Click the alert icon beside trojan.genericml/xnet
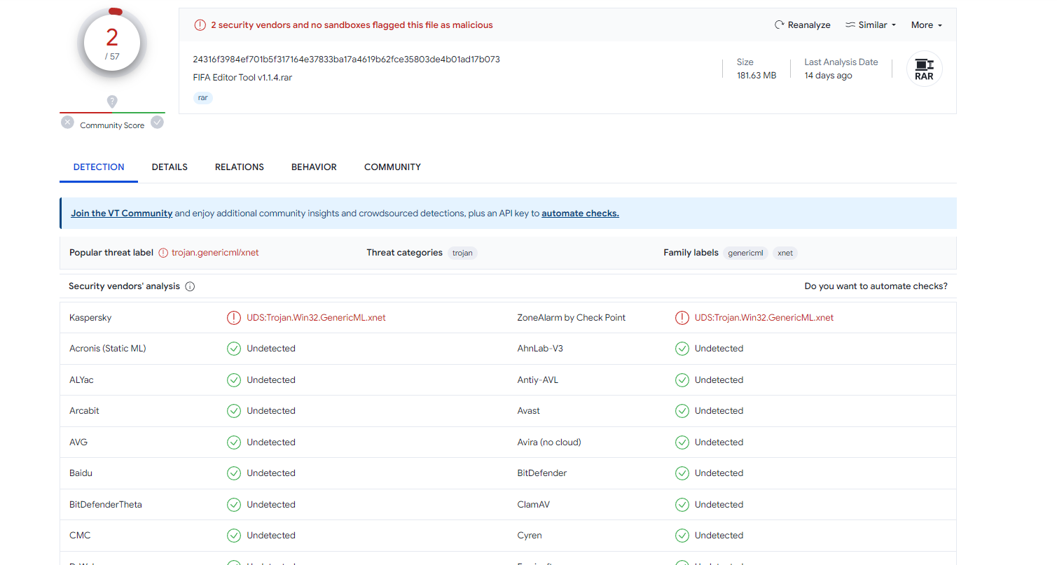 pyautogui.click(x=163, y=253)
